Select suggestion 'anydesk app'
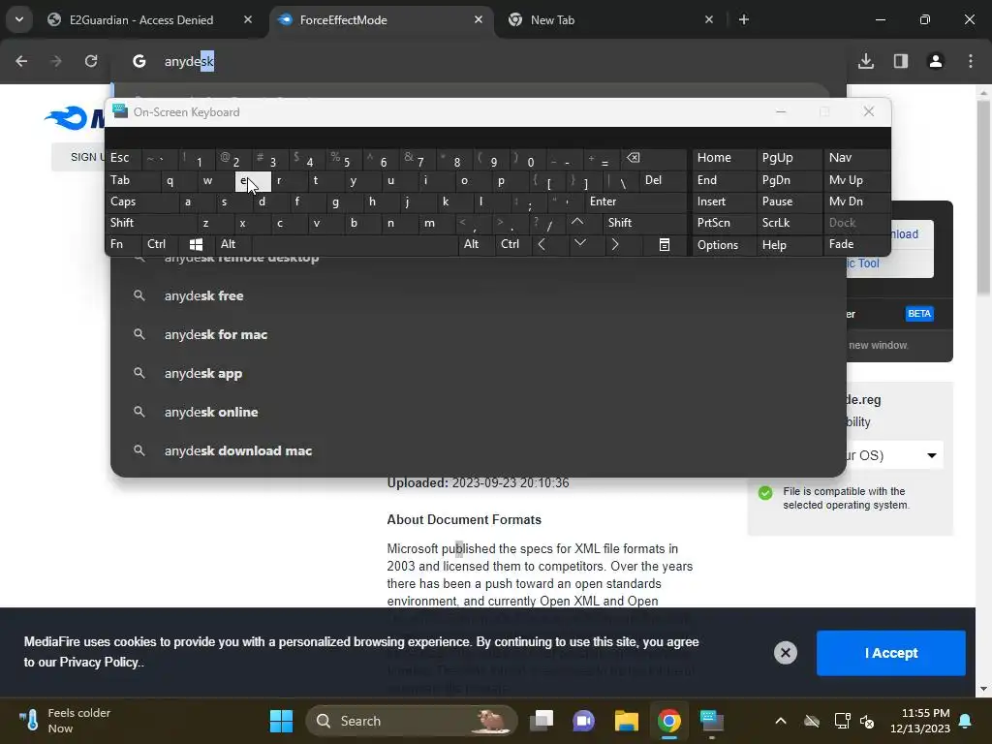The height and width of the screenshot is (744, 992). point(478,373)
